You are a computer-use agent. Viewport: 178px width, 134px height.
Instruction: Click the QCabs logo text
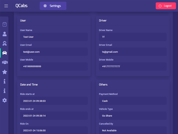click(x=21, y=6)
